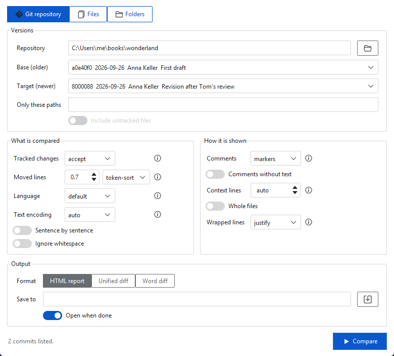Select HTML report format
Image resolution: width=394 pixels, height=356 pixels.
67,281
